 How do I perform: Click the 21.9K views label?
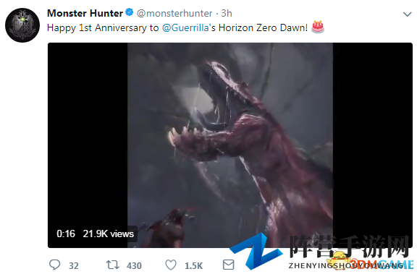point(109,234)
